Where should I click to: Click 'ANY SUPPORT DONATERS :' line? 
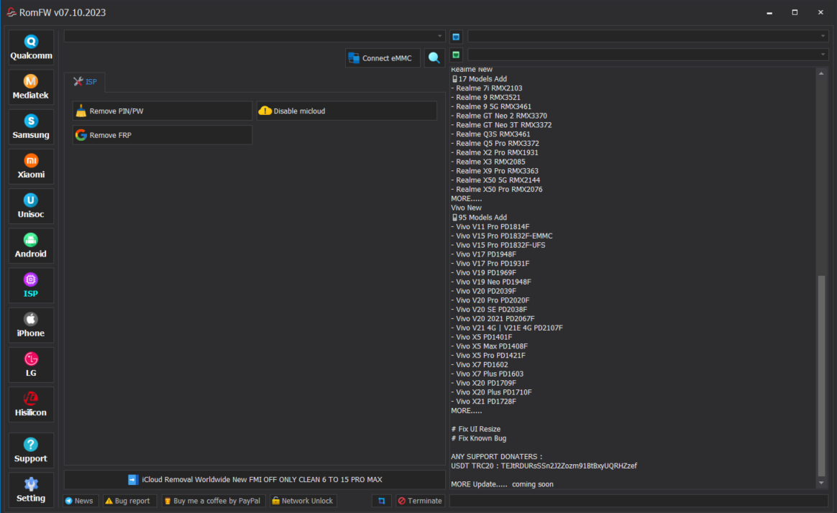click(x=496, y=456)
